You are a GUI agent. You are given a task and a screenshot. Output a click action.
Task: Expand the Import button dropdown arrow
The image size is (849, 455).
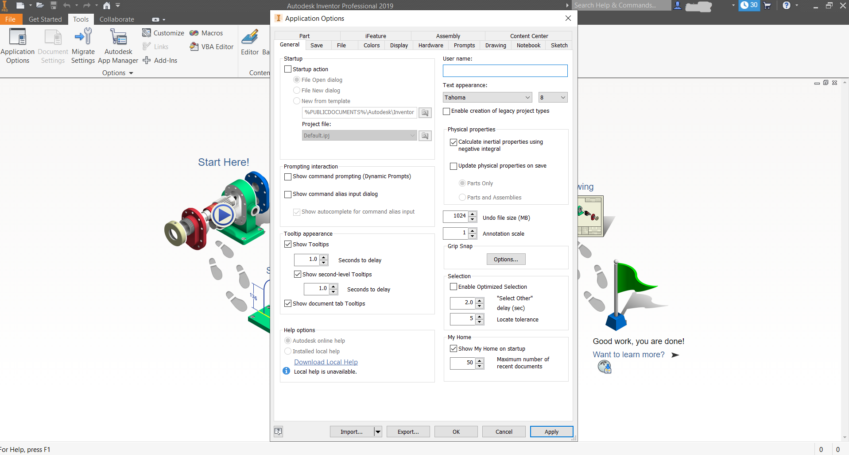[x=378, y=432]
